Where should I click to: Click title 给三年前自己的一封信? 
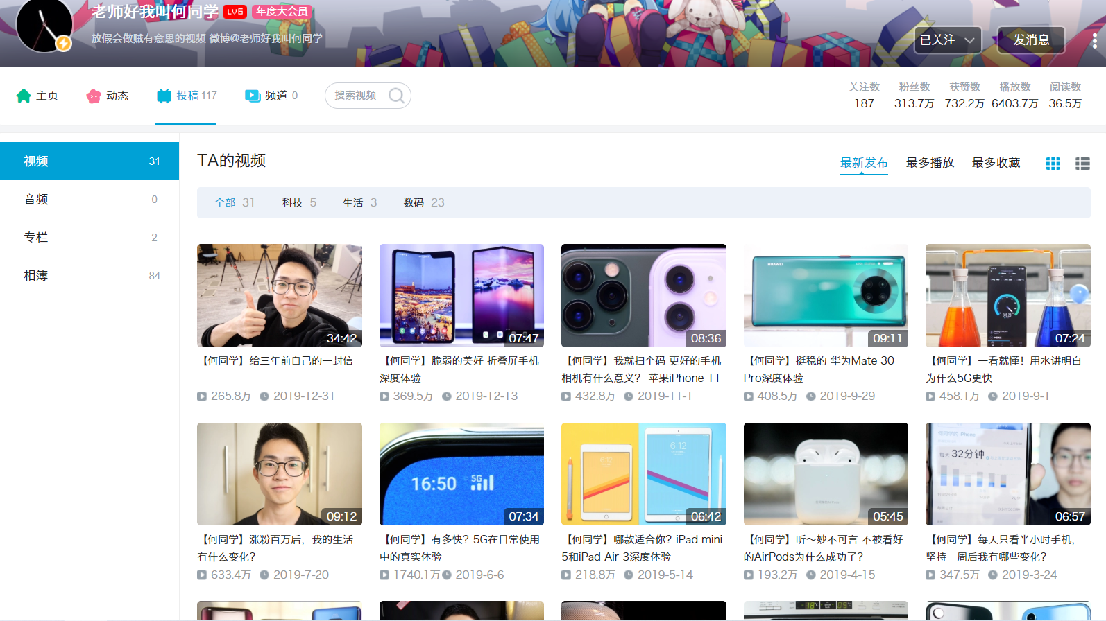click(275, 360)
